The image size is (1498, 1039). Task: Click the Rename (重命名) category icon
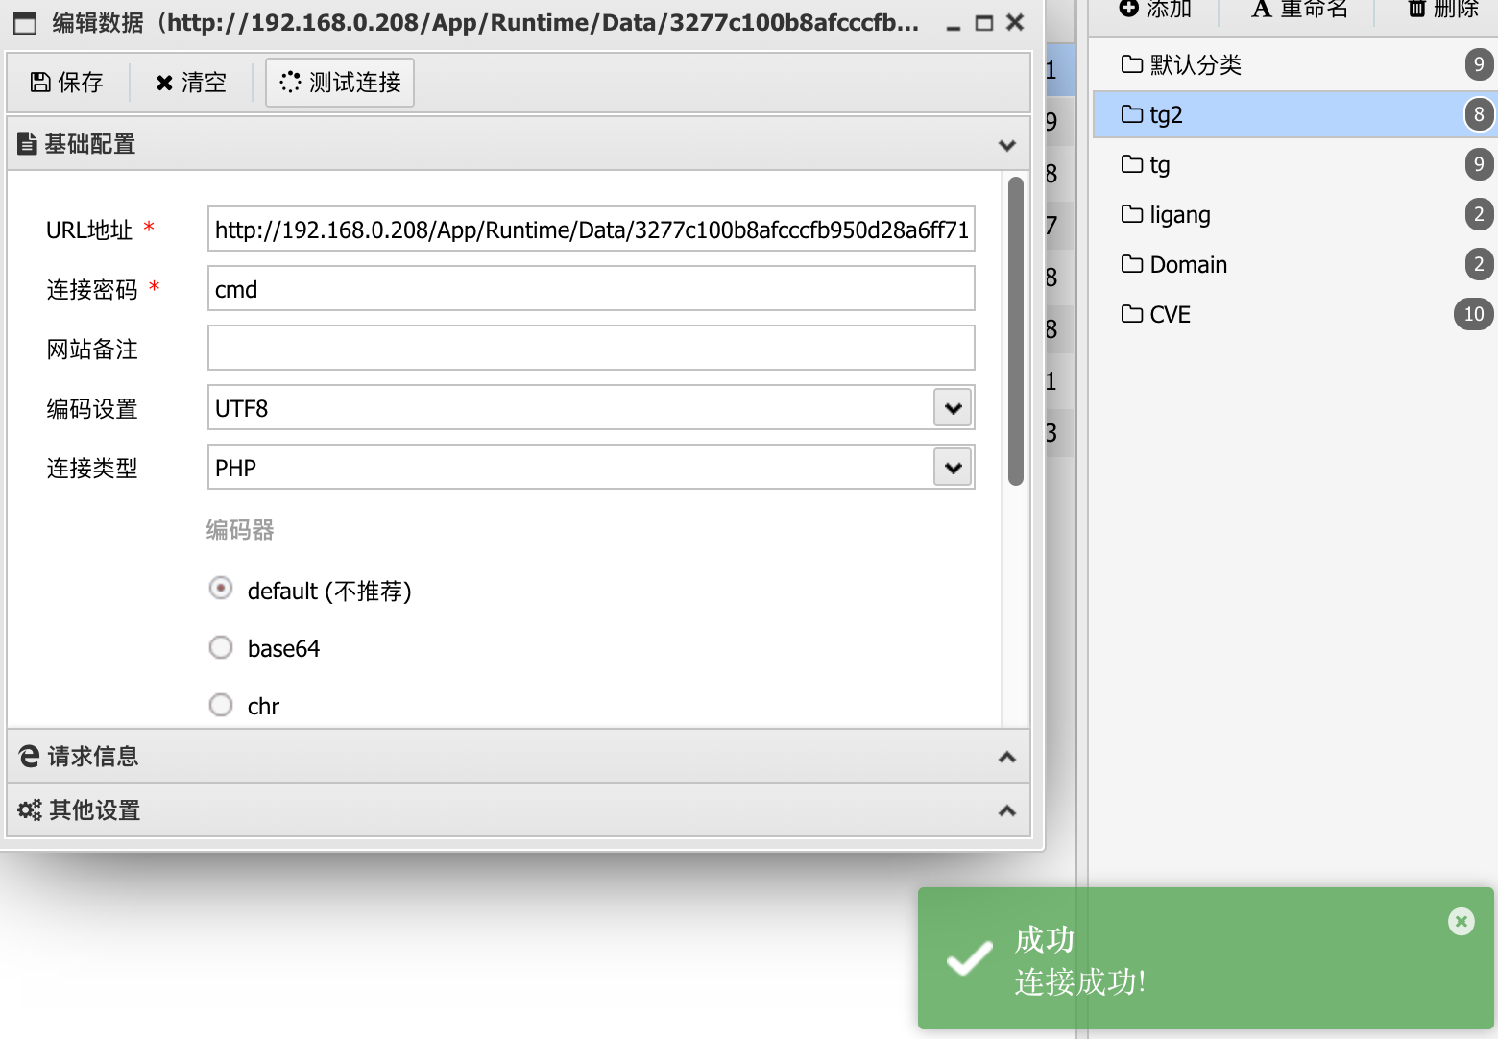tap(1261, 9)
